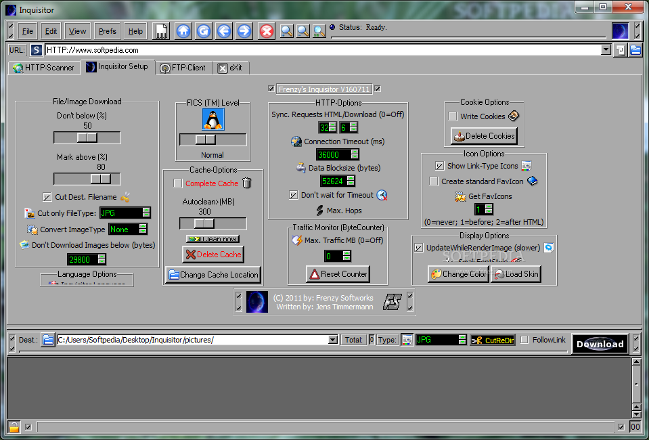649x440 pixels.
Task: Check Create standard FavIcon
Action: pos(433,181)
